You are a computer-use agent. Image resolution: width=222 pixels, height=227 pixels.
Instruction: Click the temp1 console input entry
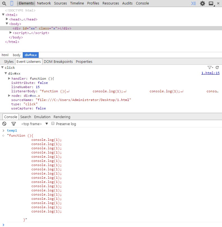[x=12, y=130]
